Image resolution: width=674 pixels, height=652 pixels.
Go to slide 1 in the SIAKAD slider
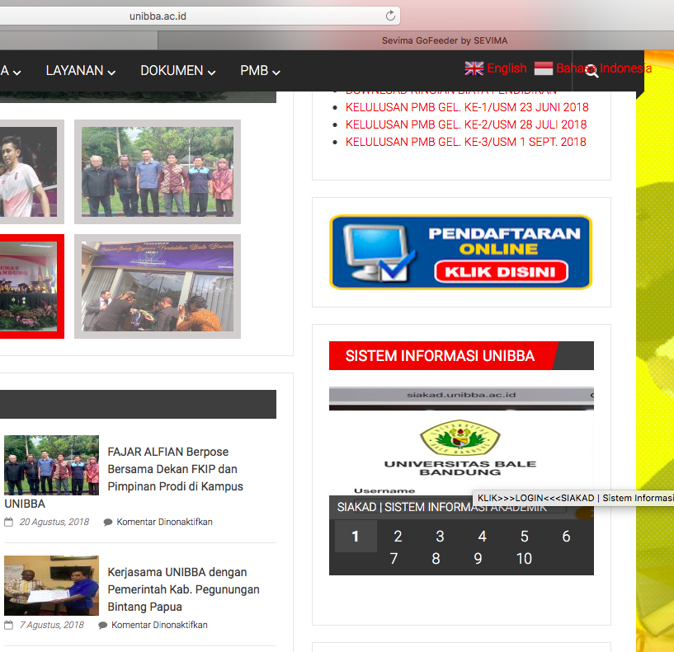pos(356,536)
